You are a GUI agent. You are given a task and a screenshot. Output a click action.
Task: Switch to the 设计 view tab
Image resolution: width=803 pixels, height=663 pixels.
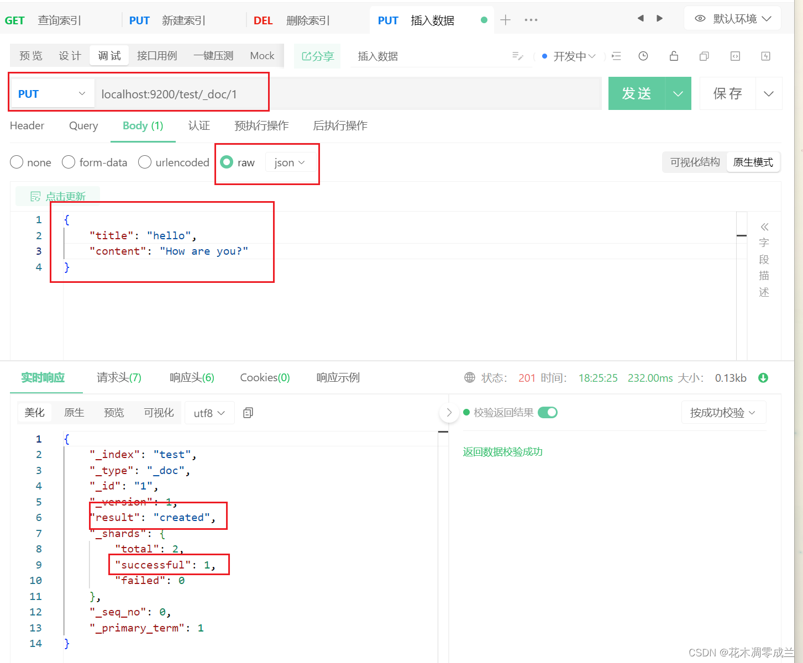[70, 56]
